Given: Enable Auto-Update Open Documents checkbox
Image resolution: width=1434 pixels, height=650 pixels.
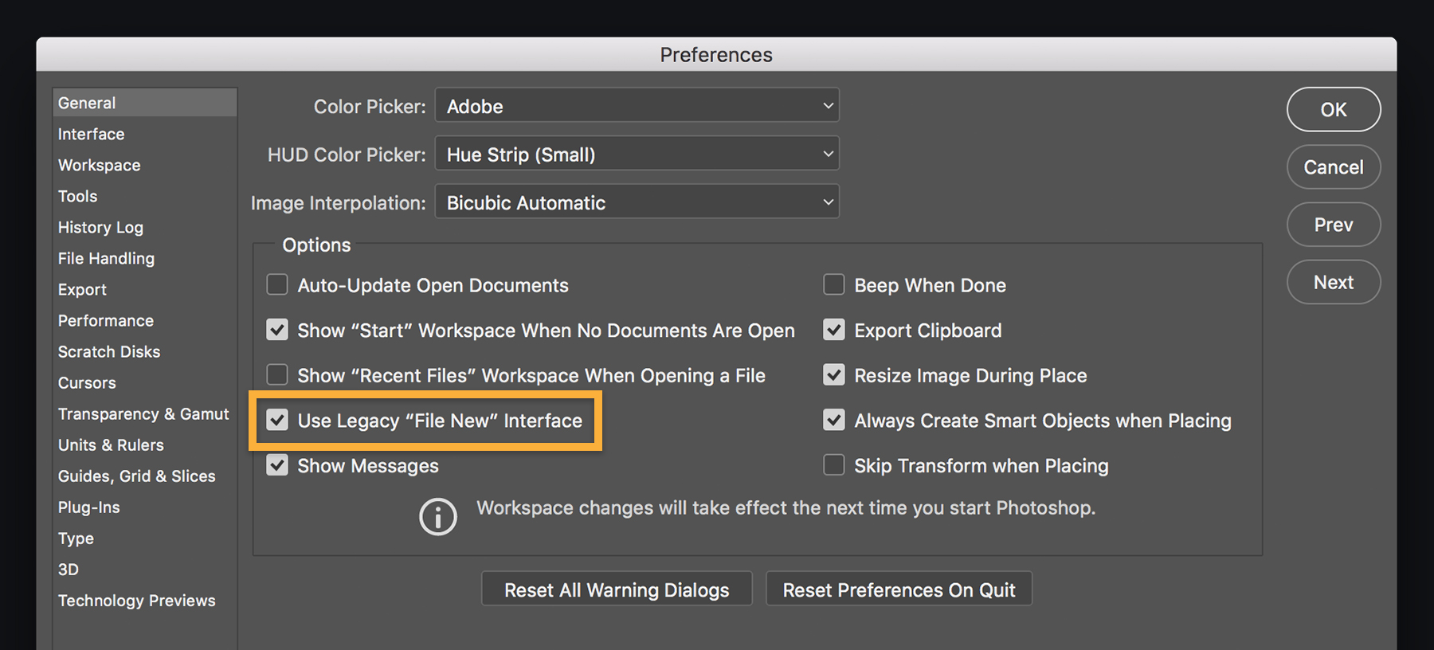Looking at the screenshot, I should coord(277,284).
